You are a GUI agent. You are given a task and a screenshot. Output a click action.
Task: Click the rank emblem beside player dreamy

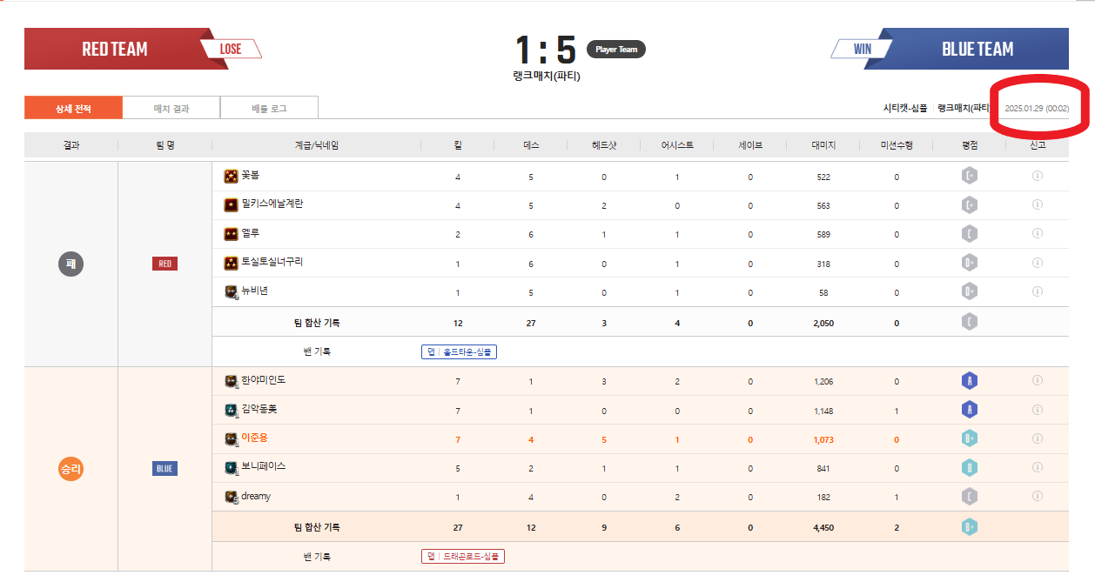pyautogui.click(x=231, y=497)
